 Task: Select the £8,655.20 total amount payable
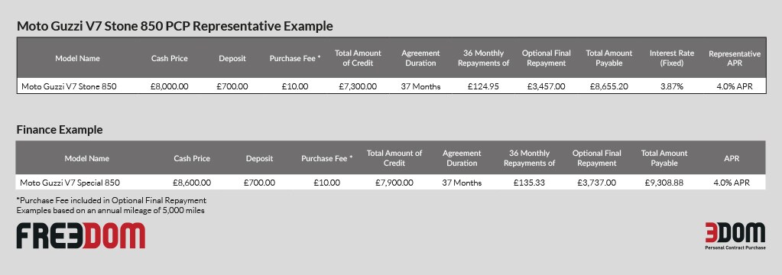(609, 86)
